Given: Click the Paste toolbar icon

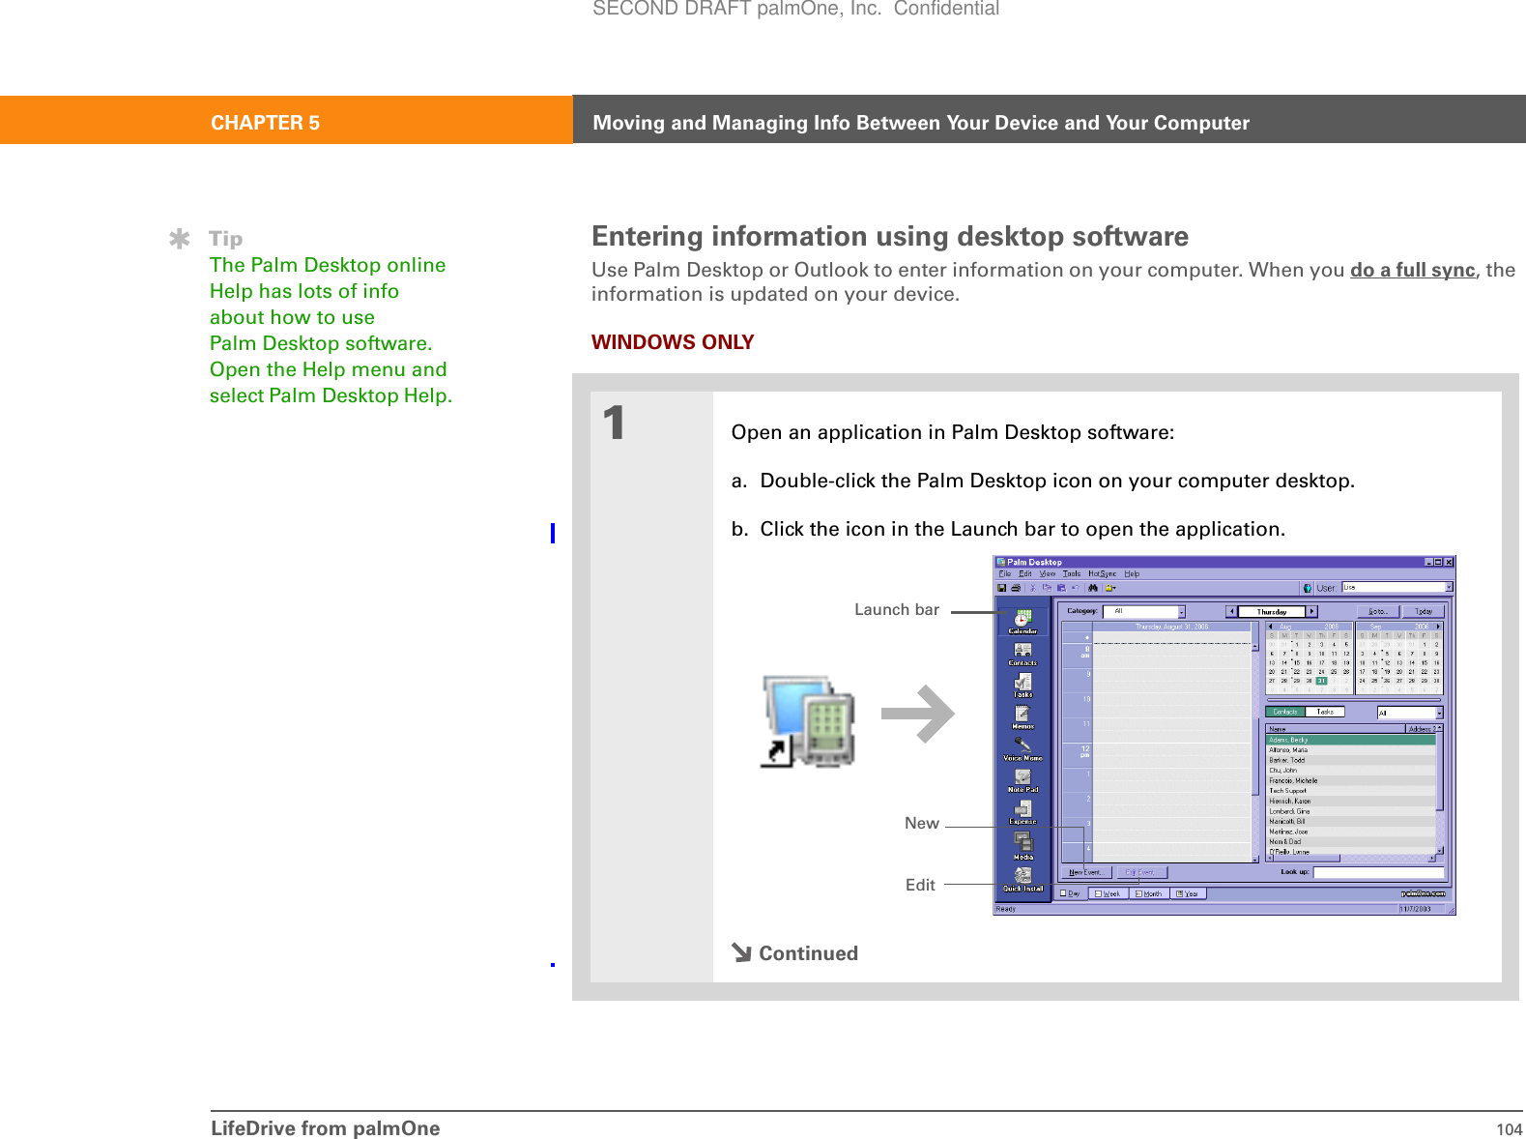Looking at the screenshot, I should [x=1061, y=588].
